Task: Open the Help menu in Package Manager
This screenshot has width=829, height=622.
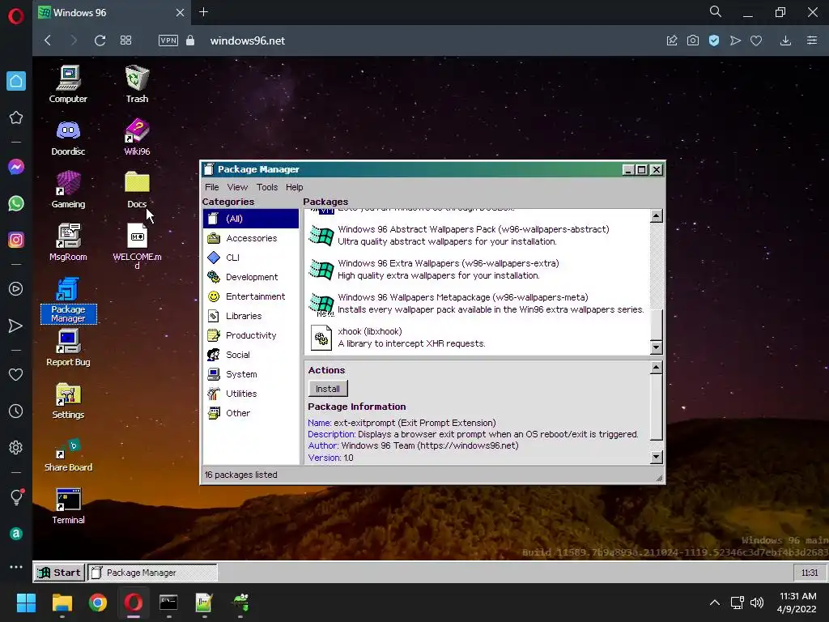Action: pos(295,187)
